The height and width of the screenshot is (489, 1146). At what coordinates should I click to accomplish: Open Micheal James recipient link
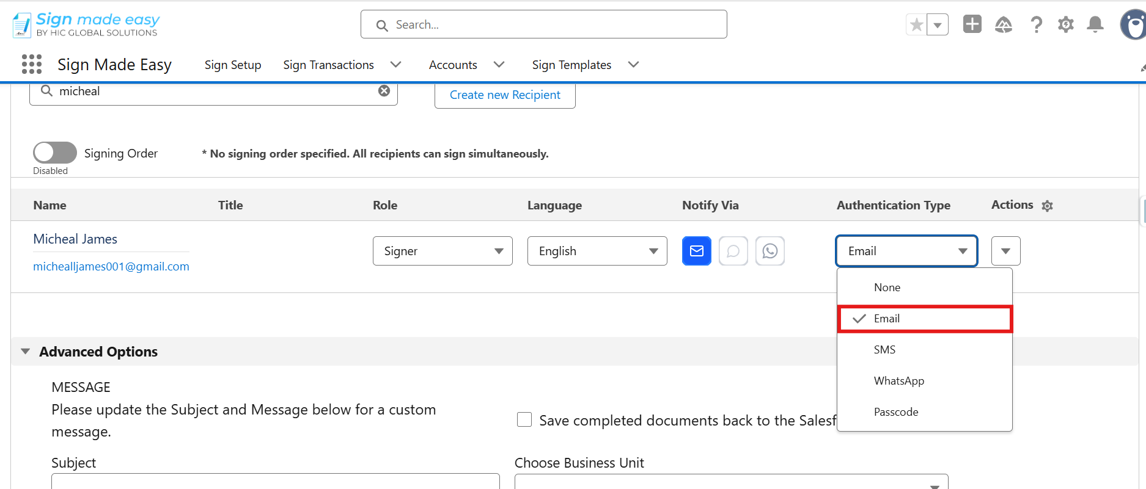point(75,239)
